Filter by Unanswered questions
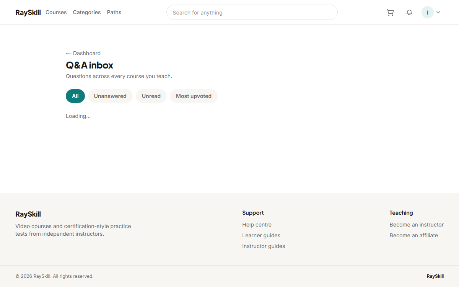Screen dimensions: 459x287 pos(110,96)
